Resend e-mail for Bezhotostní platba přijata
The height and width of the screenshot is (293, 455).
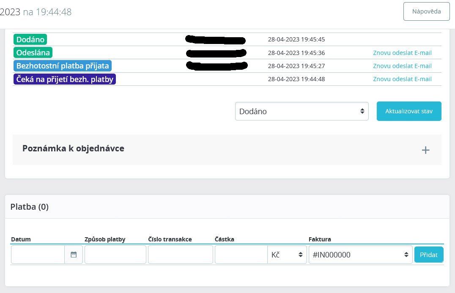pyautogui.click(x=402, y=66)
